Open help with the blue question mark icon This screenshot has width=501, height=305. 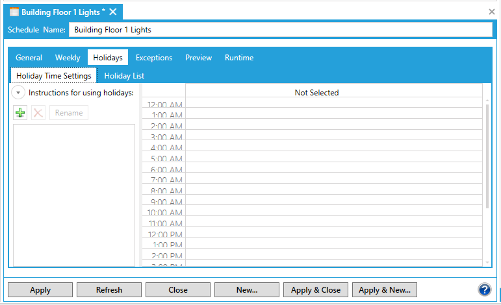point(484,289)
